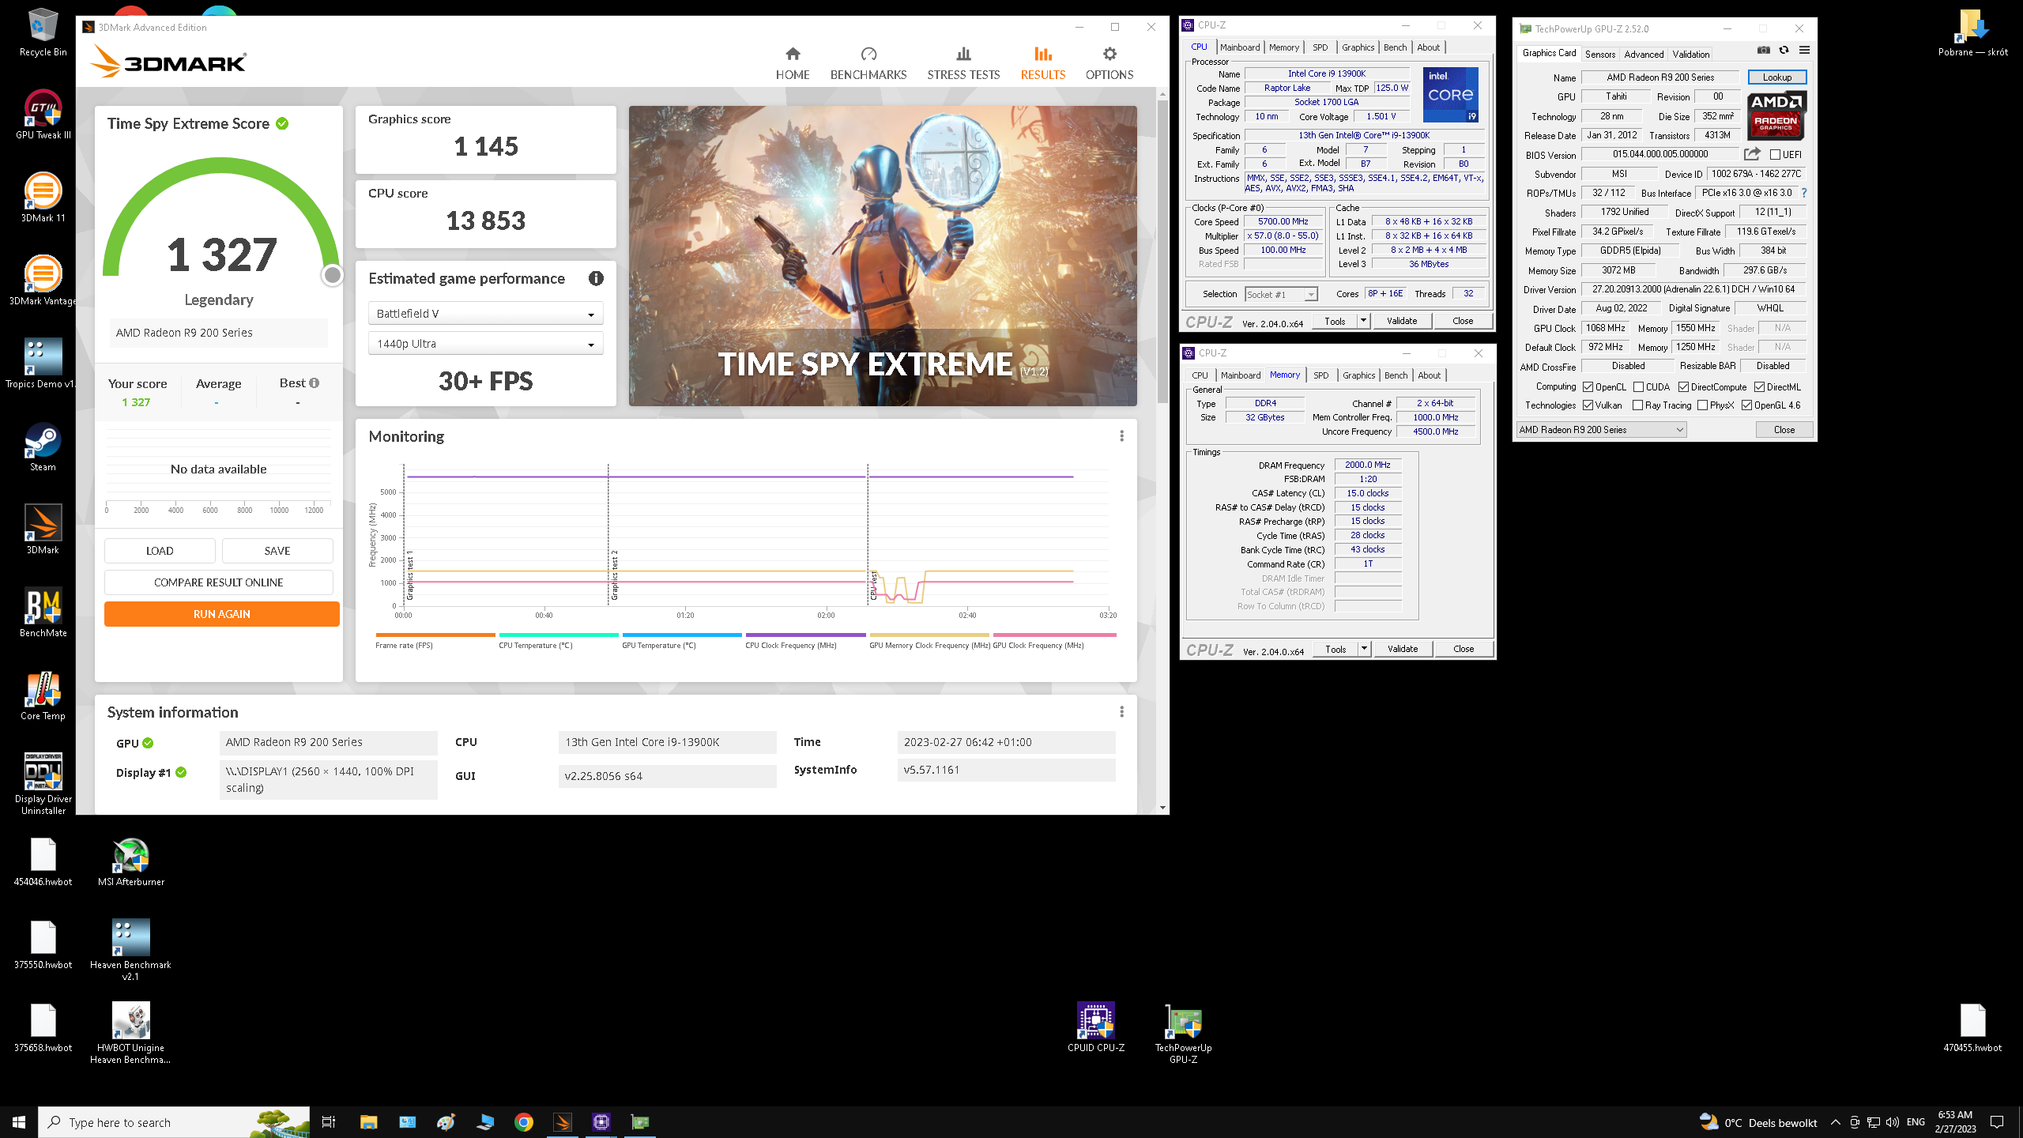Click the GPU-Z Lookup button

[x=1777, y=77]
